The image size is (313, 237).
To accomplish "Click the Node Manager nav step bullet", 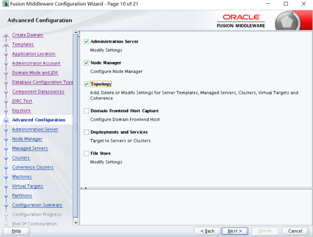I will [x=6, y=139].
